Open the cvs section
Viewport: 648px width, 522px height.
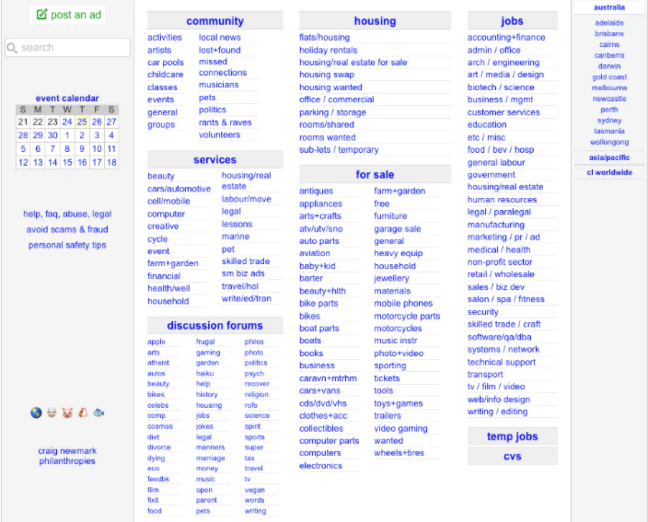512,456
